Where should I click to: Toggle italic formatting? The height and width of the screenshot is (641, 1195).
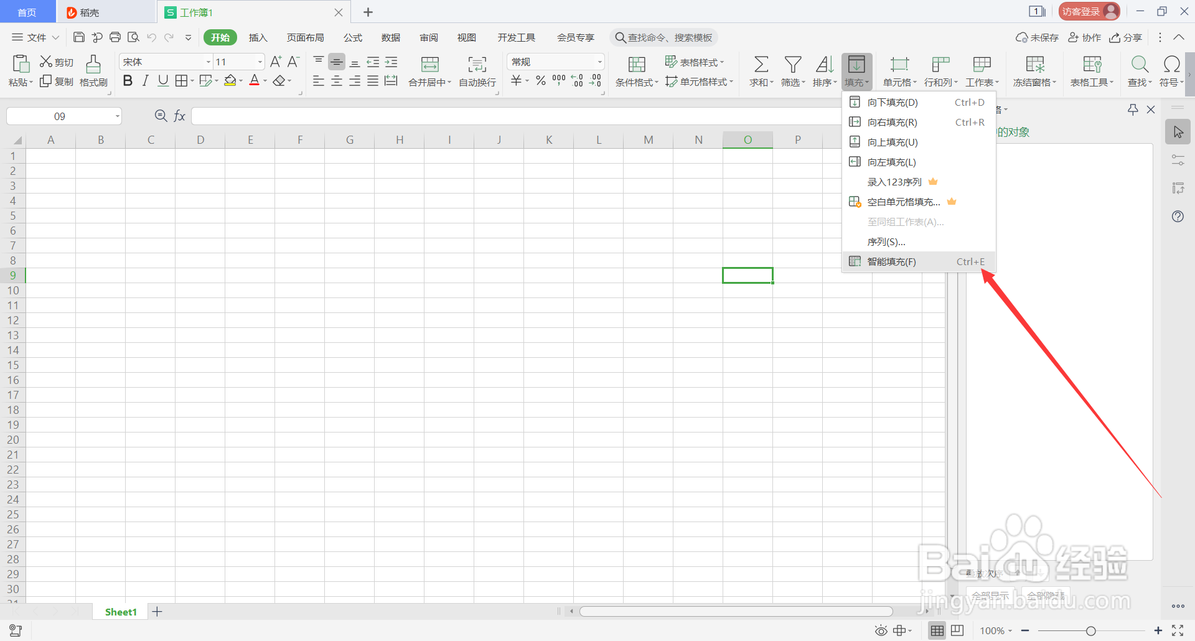pyautogui.click(x=145, y=80)
